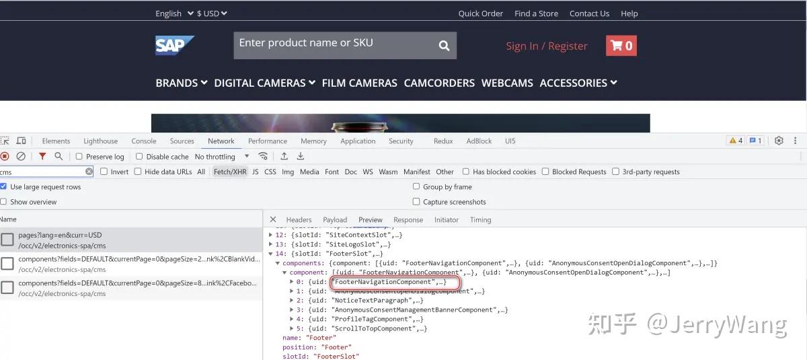Click the inspect element picker icon
Screen dimensions: 807x360
point(5,141)
